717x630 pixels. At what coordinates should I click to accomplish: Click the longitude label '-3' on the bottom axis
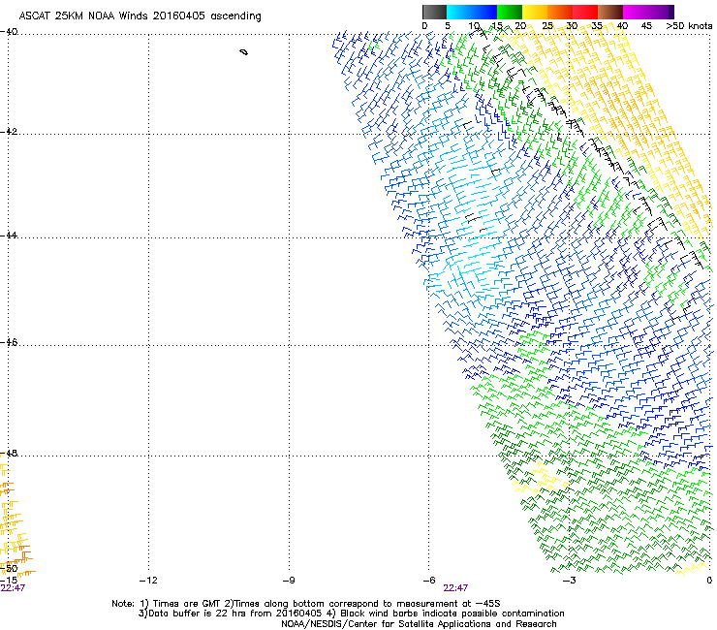pyautogui.click(x=570, y=581)
